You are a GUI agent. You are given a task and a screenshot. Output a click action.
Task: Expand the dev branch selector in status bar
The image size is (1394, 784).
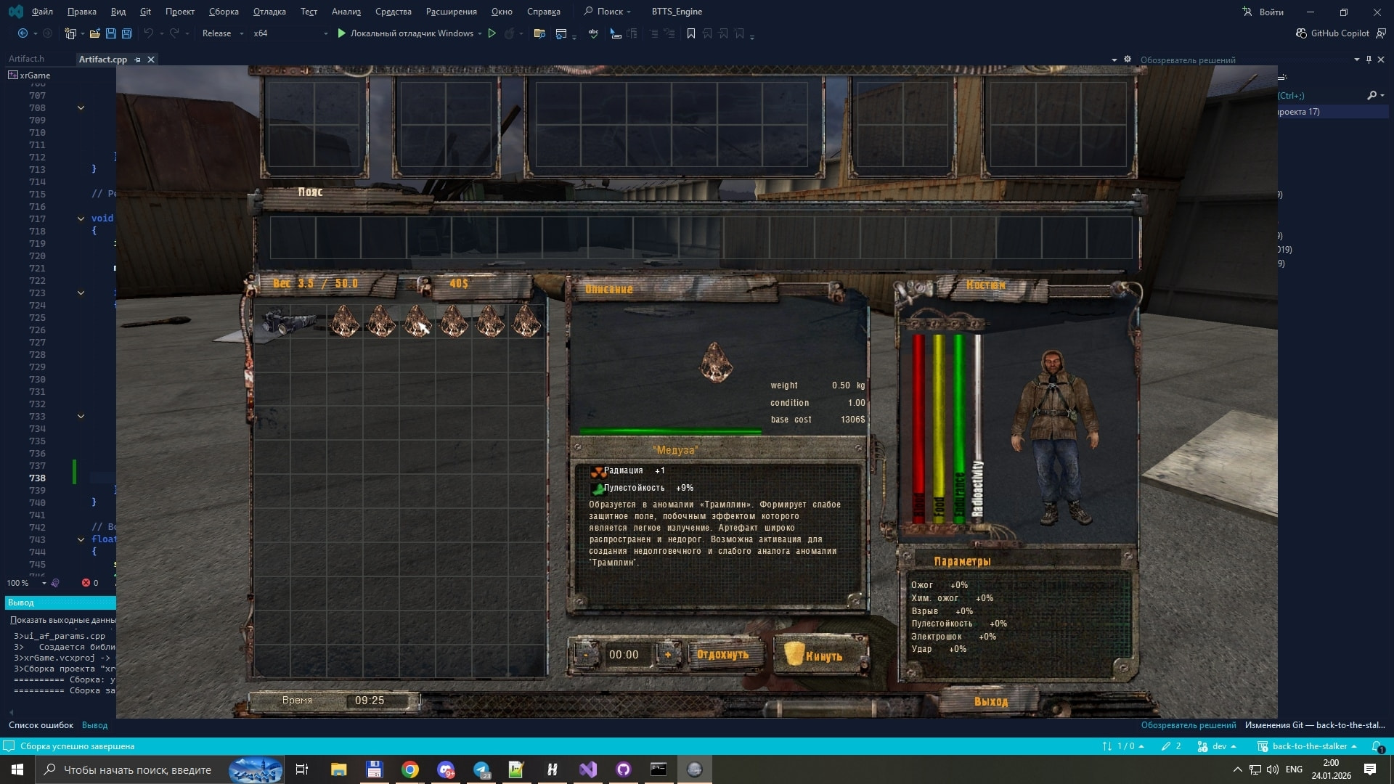point(1219,746)
